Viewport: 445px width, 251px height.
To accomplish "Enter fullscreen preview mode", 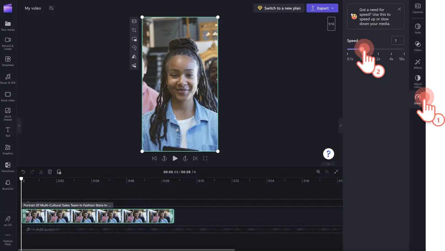I will point(205,158).
